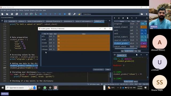Open the Tools menu
171x96 pixels.
(37, 10)
